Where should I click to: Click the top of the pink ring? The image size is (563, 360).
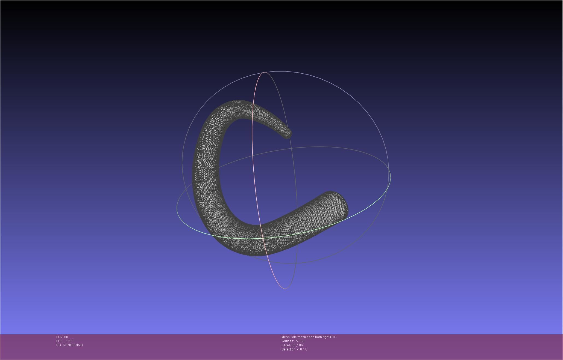(x=265, y=73)
